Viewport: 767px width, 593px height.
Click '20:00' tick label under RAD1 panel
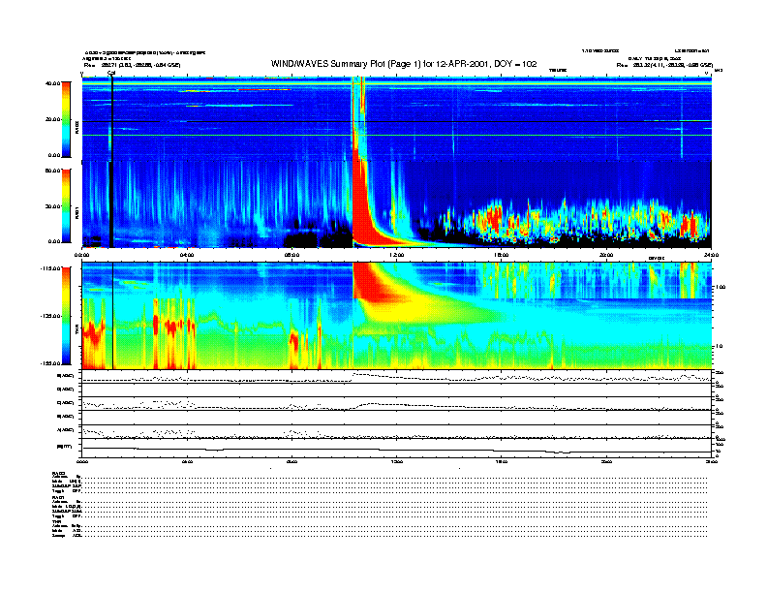pos(606,255)
